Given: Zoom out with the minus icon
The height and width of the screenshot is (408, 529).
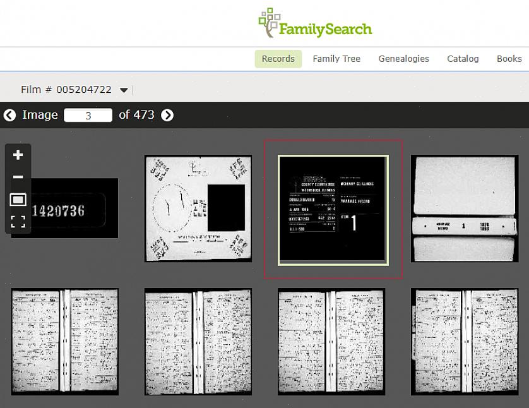Looking at the screenshot, I should 18,177.
